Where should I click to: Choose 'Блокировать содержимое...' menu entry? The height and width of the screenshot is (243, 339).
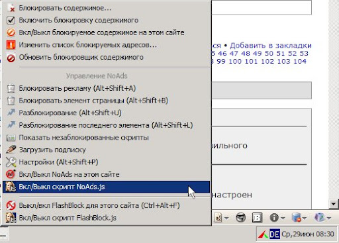click(x=106, y=8)
